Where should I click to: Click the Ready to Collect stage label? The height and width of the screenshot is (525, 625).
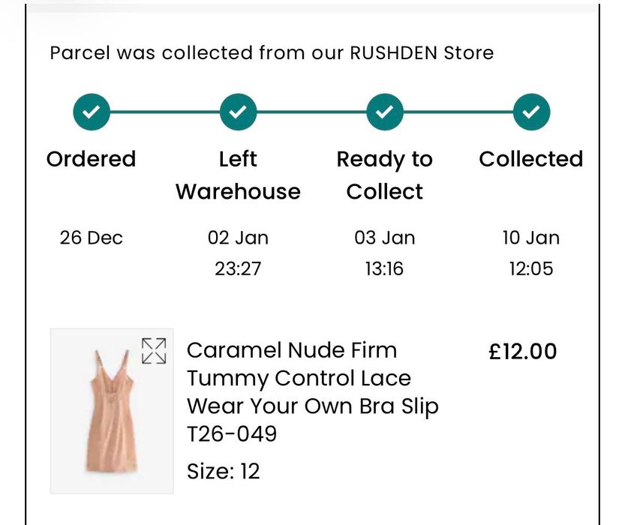(x=384, y=175)
